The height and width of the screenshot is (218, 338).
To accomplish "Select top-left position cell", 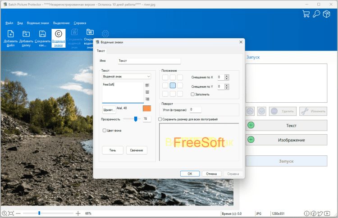I will (x=165, y=77).
